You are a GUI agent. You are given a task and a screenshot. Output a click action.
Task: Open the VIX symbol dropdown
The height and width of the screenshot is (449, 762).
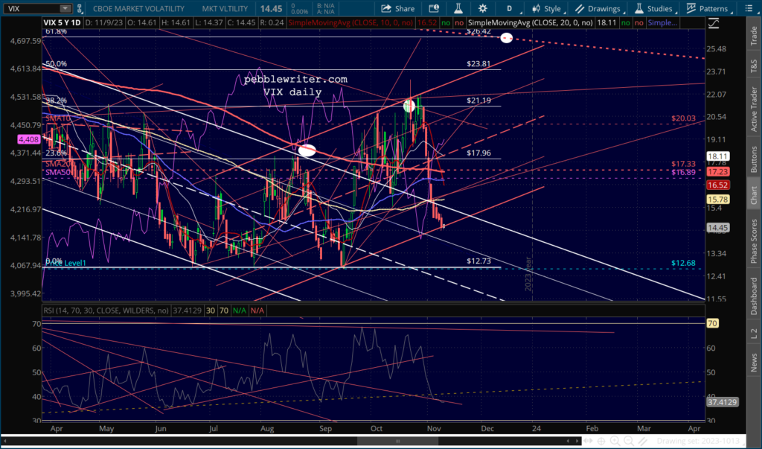pos(65,9)
